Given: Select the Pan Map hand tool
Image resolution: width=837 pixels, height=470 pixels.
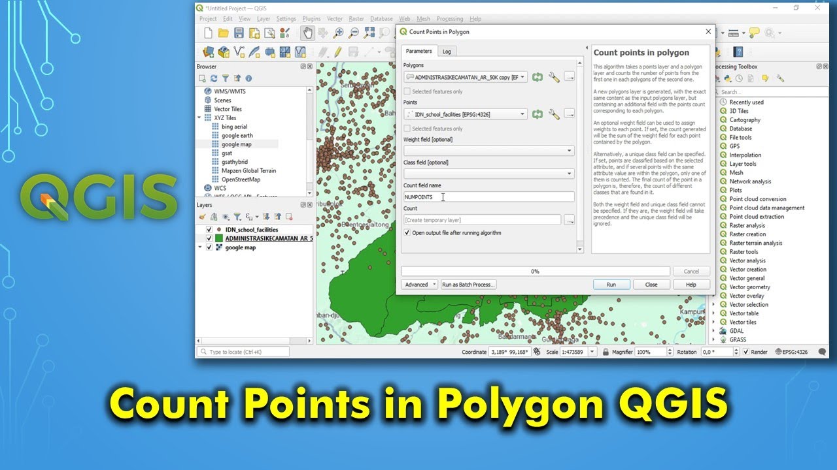Looking at the screenshot, I should tap(307, 33).
